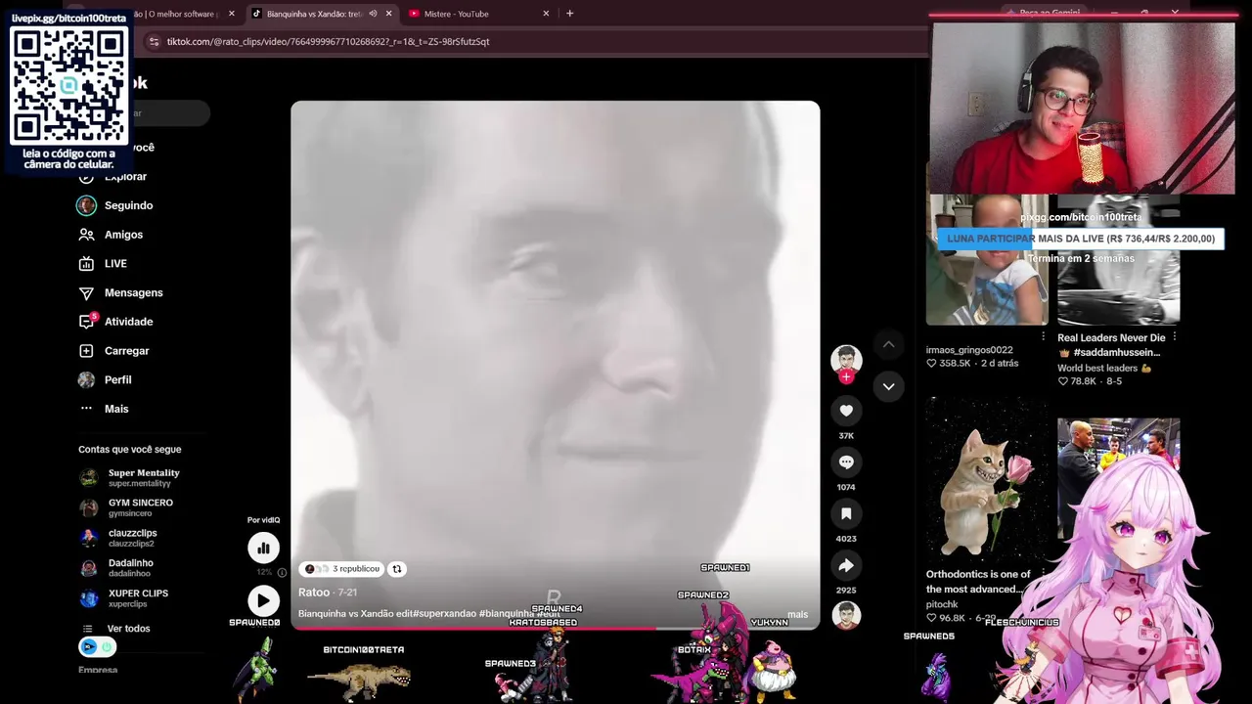Click the irmaos_gringos0022 username
The height and width of the screenshot is (704, 1252).
tap(969, 350)
